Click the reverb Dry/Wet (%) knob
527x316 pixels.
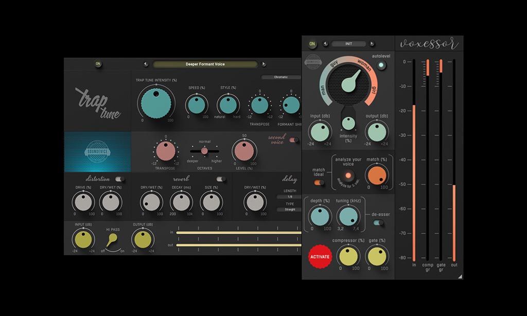151,202
